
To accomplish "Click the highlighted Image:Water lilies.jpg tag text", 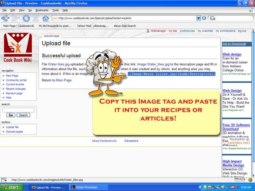I will click(172, 74).
